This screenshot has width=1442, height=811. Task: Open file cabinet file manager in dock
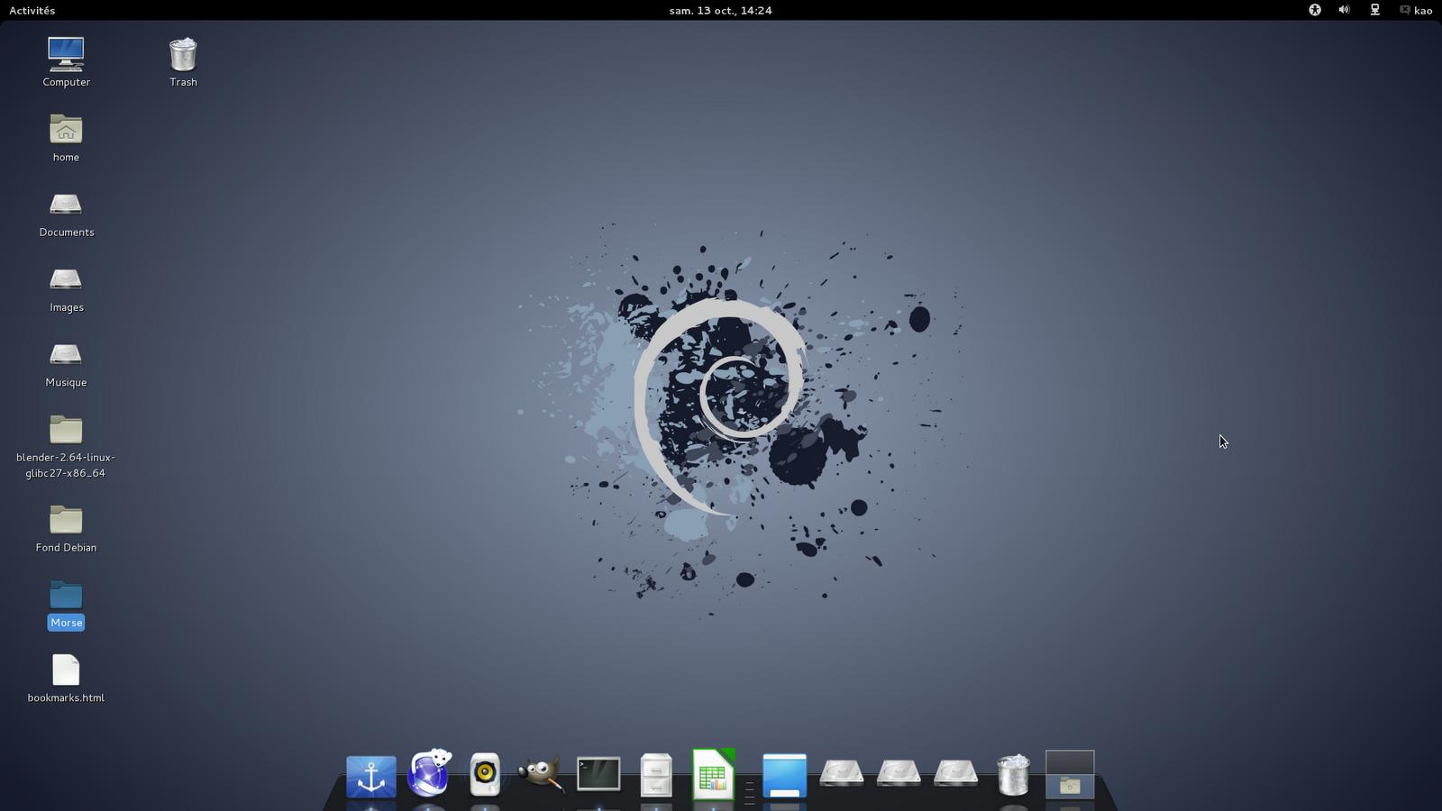coord(655,775)
